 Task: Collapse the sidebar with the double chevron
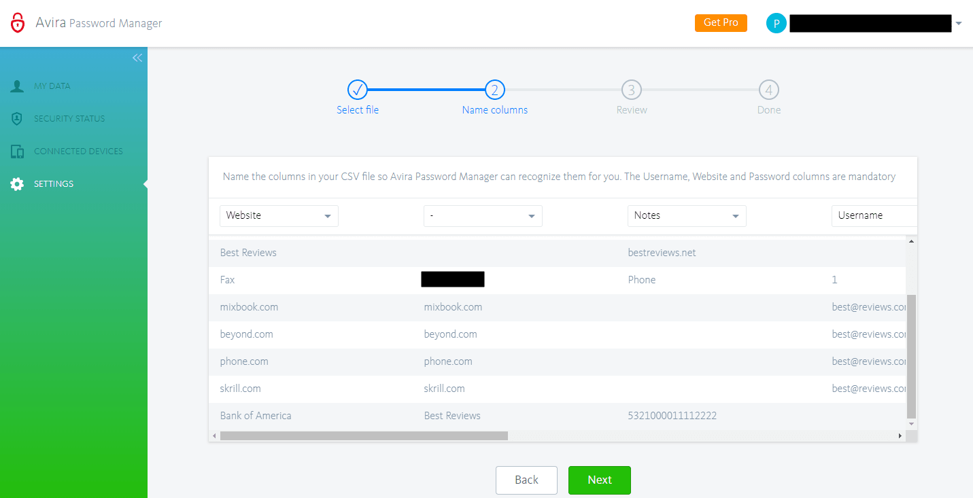pyautogui.click(x=137, y=58)
